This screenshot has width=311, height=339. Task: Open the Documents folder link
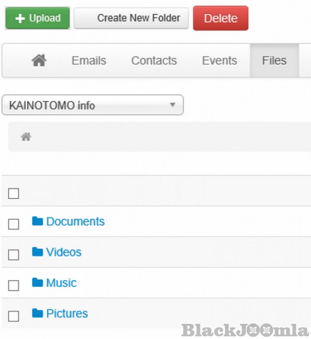tap(75, 222)
